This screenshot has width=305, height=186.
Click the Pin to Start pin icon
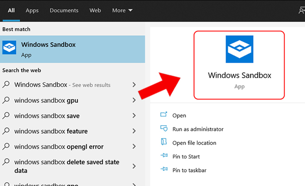pyautogui.click(x=164, y=155)
